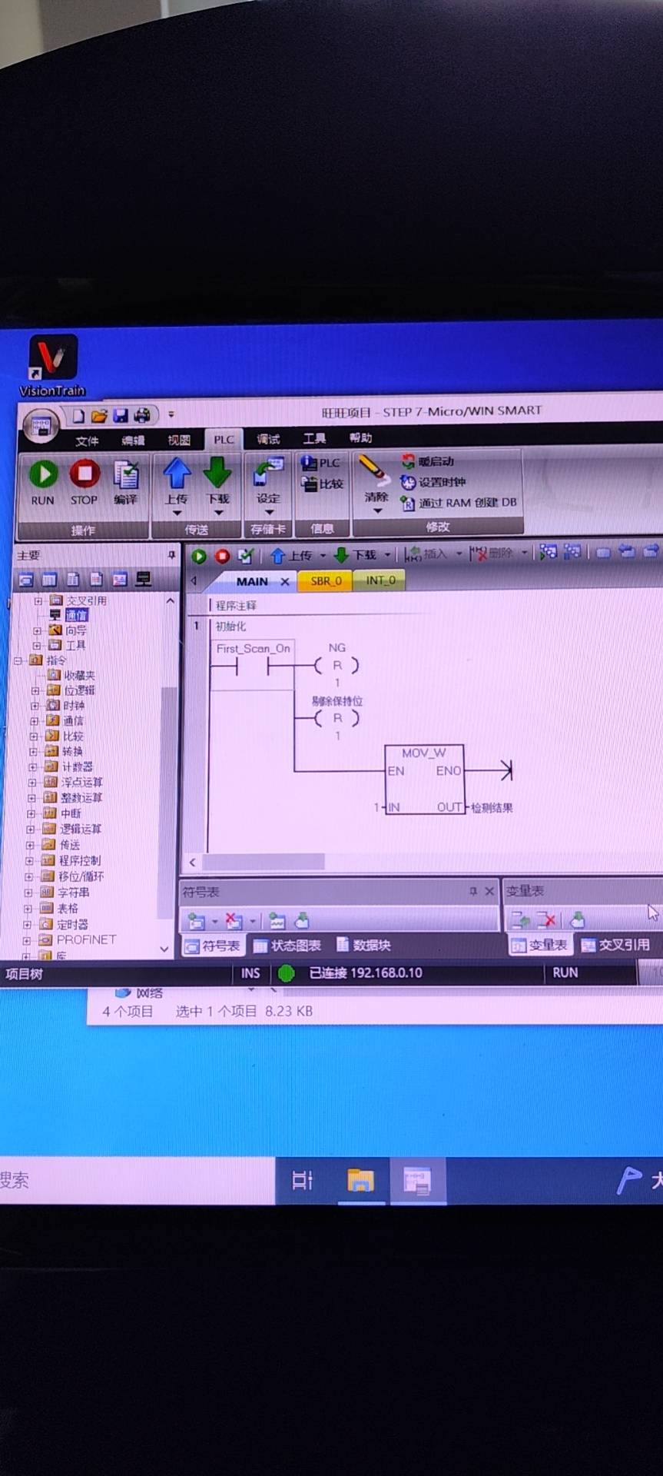The height and width of the screenshot is (1476, 663).
Task: Switch to INT_0 program tab
Action: pyautogui.click(x=380, y=580)
